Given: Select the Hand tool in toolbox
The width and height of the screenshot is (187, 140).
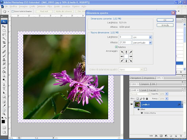Looking at the screenshot, I should tap(4, 110).
